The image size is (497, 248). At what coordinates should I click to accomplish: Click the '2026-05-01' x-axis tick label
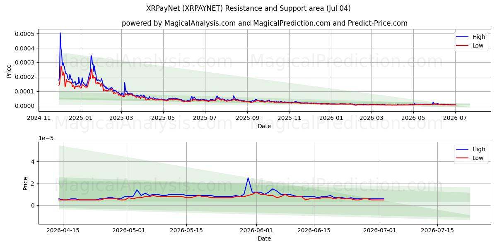click(128, 230)
